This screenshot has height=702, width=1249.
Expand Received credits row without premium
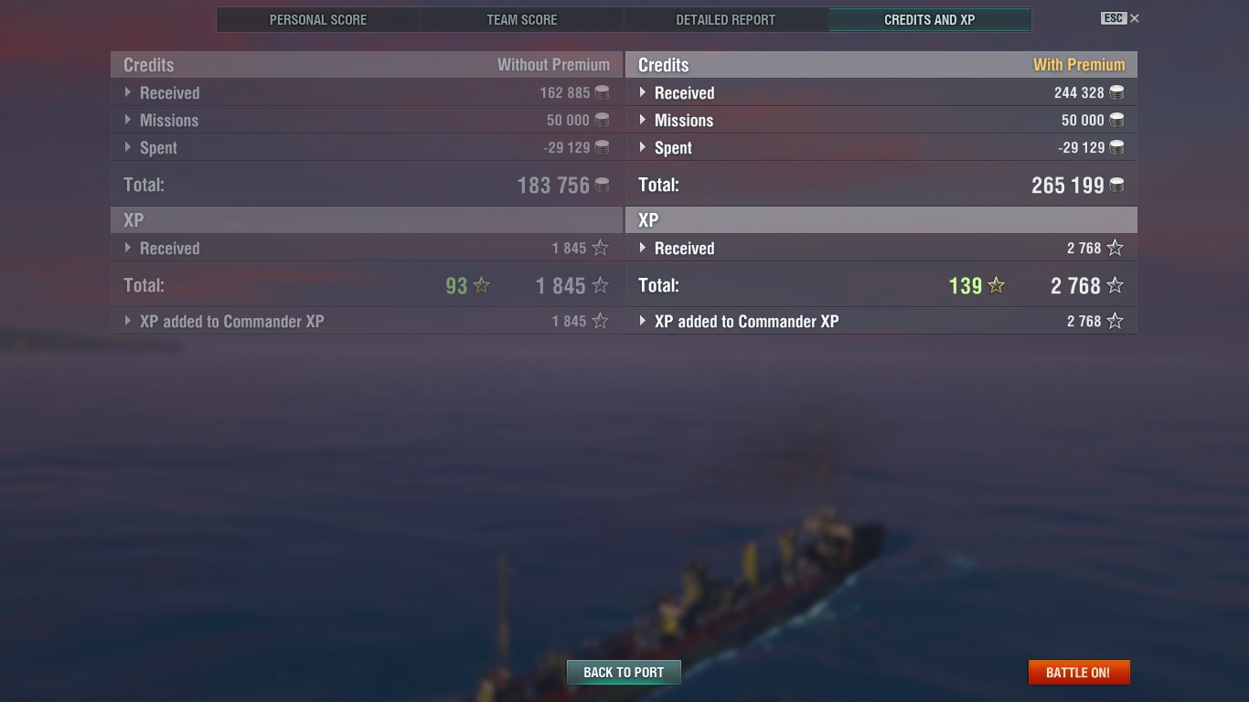(x=128, y=92)
